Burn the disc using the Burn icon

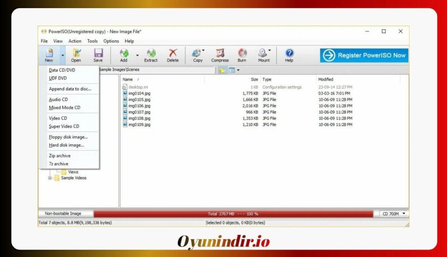click(x=242, y=53)
